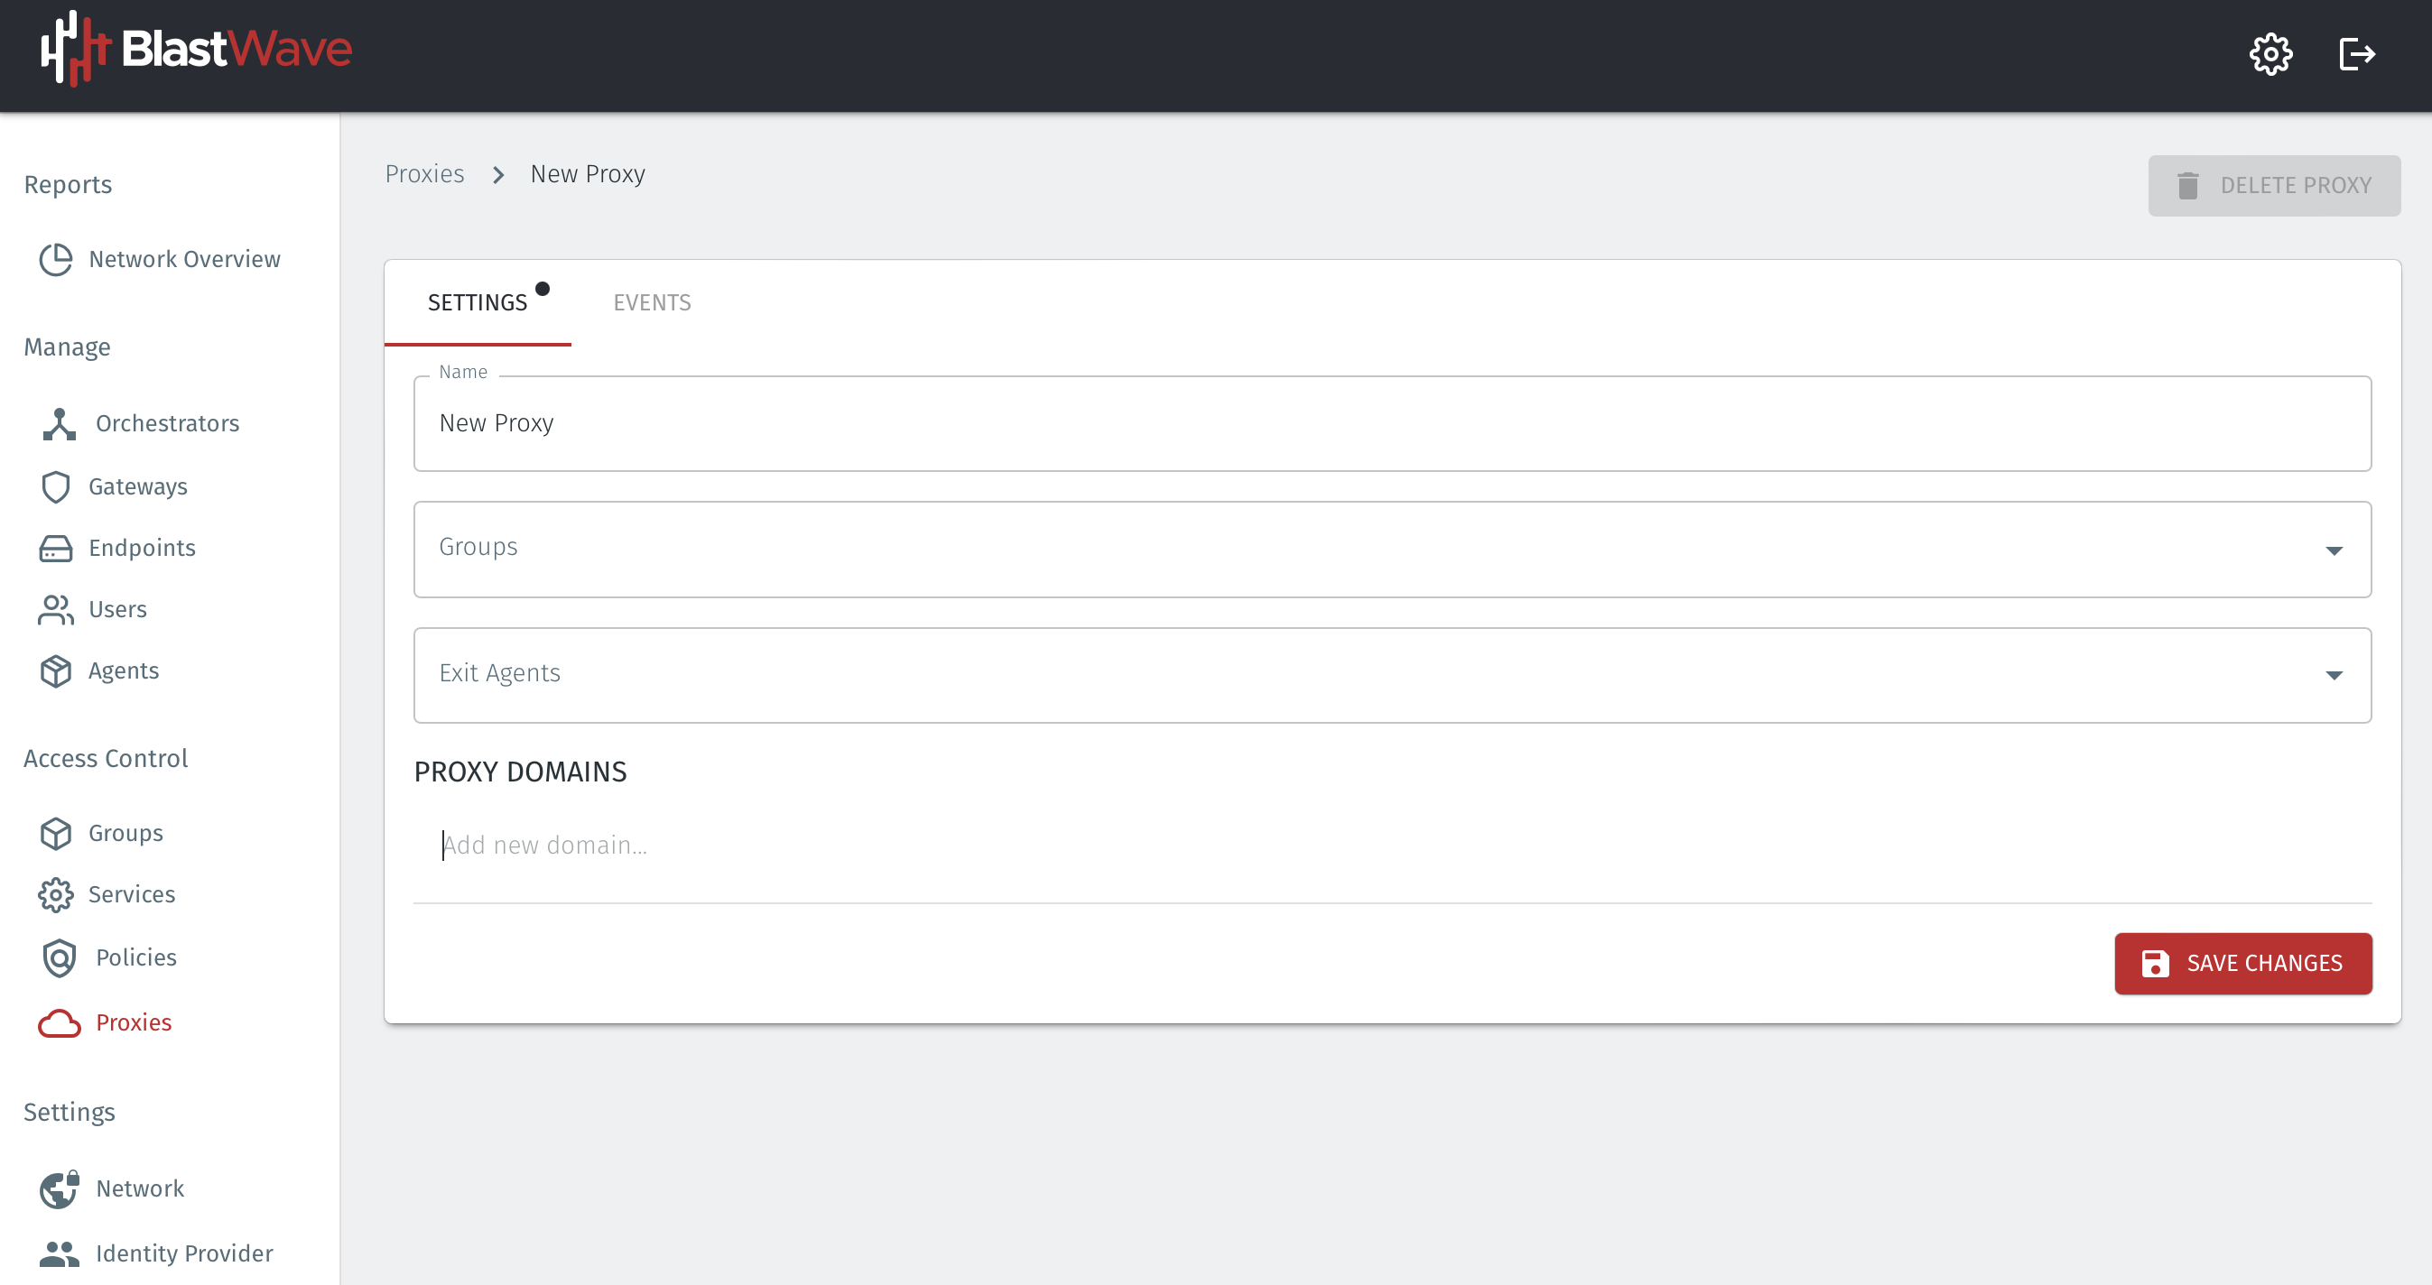Open Proxies via the breadcrumb link
The image size is (2432, 1285).
424,173
